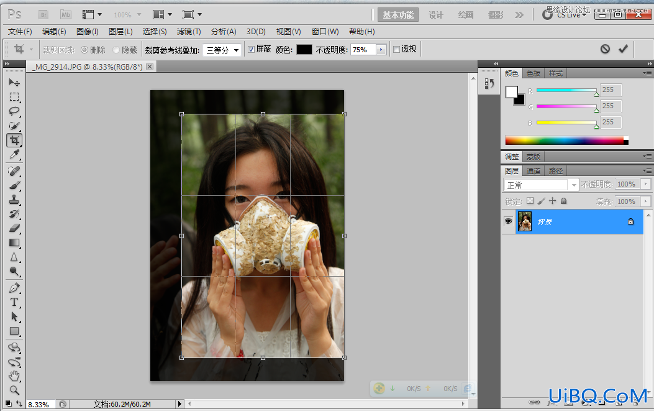Choose the 隐藏 crop area radio option
This screenshot has height=411, width=654.
tap(116, 50)
